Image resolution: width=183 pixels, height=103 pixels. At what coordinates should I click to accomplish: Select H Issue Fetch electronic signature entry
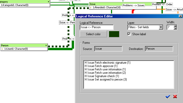tap(107, 63)
